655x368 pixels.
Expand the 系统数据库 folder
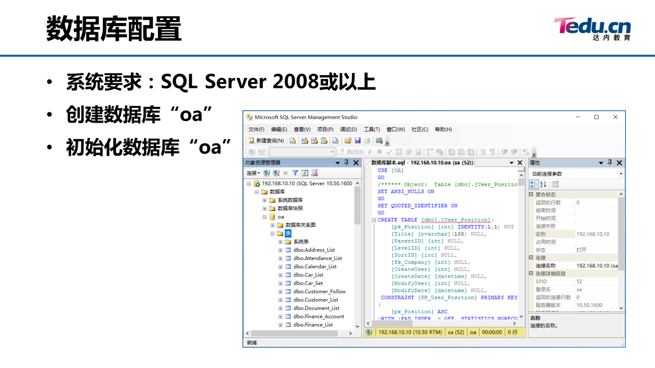coord(265,200)
